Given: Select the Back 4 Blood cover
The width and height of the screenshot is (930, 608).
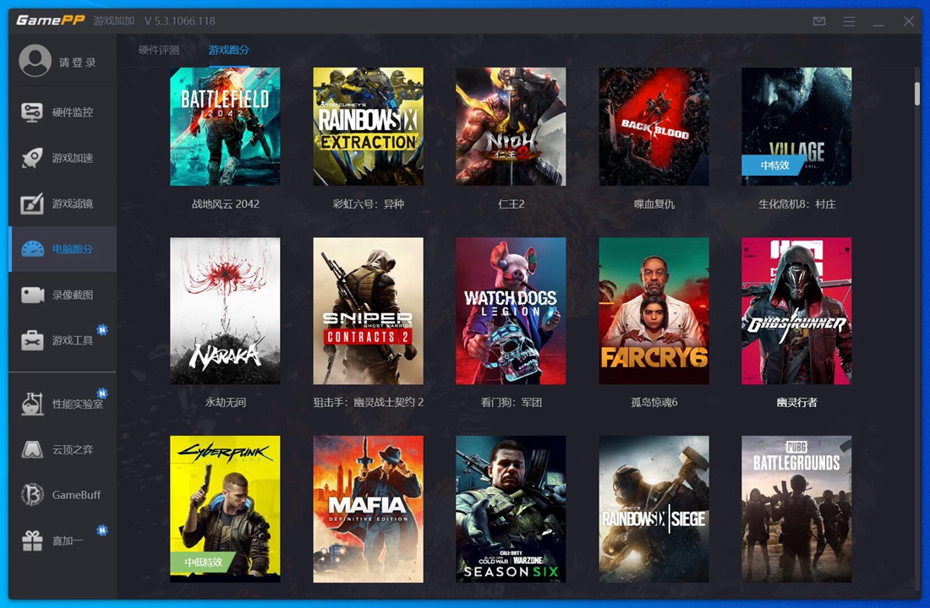Looking at the screenshot, I should (x=654, y=126).
